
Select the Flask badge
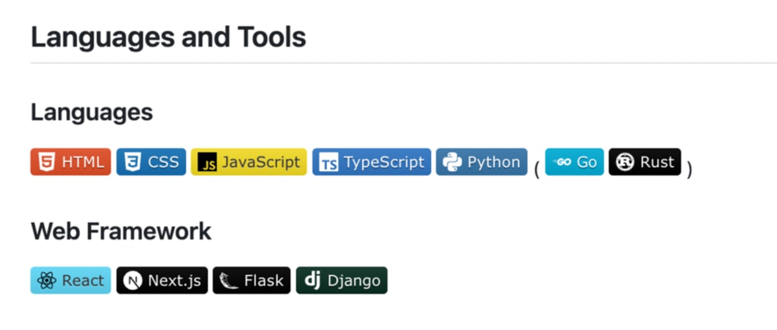(x=252, y=280)
